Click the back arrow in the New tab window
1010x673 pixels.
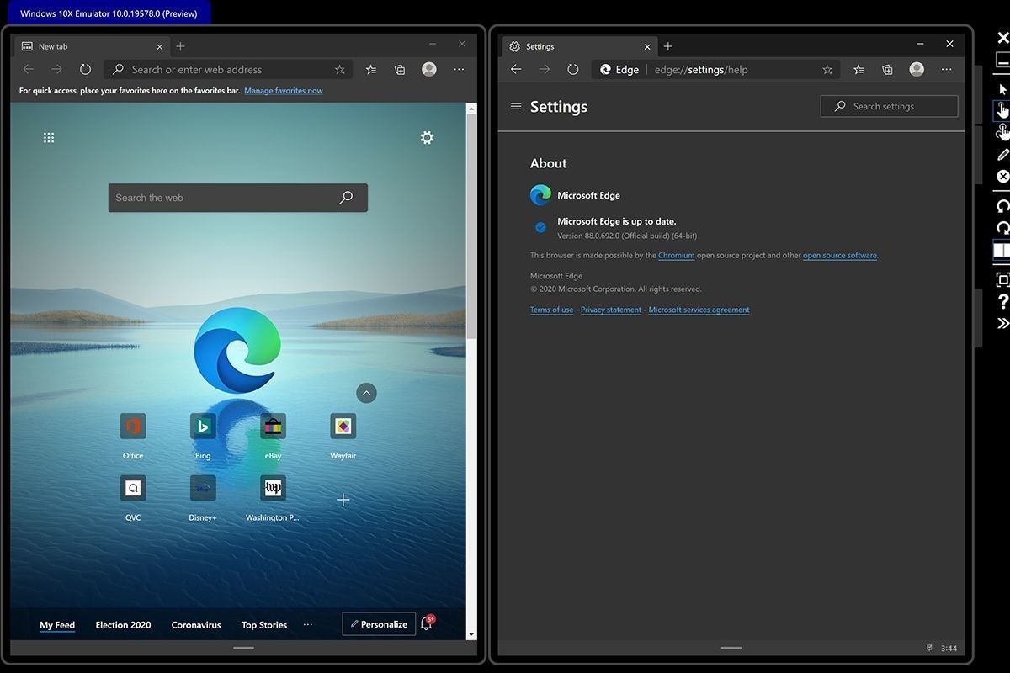click(x=29, y=70)
